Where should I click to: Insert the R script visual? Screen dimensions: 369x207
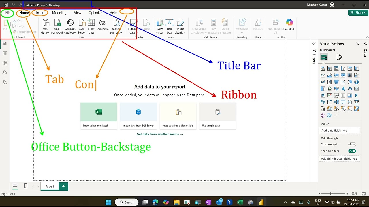(357, 95)
